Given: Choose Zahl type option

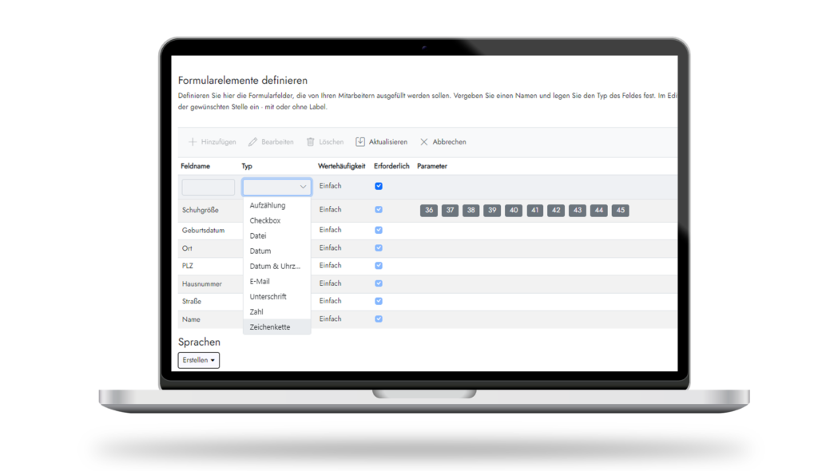Looking at the screenshot, I should [277, 311].
